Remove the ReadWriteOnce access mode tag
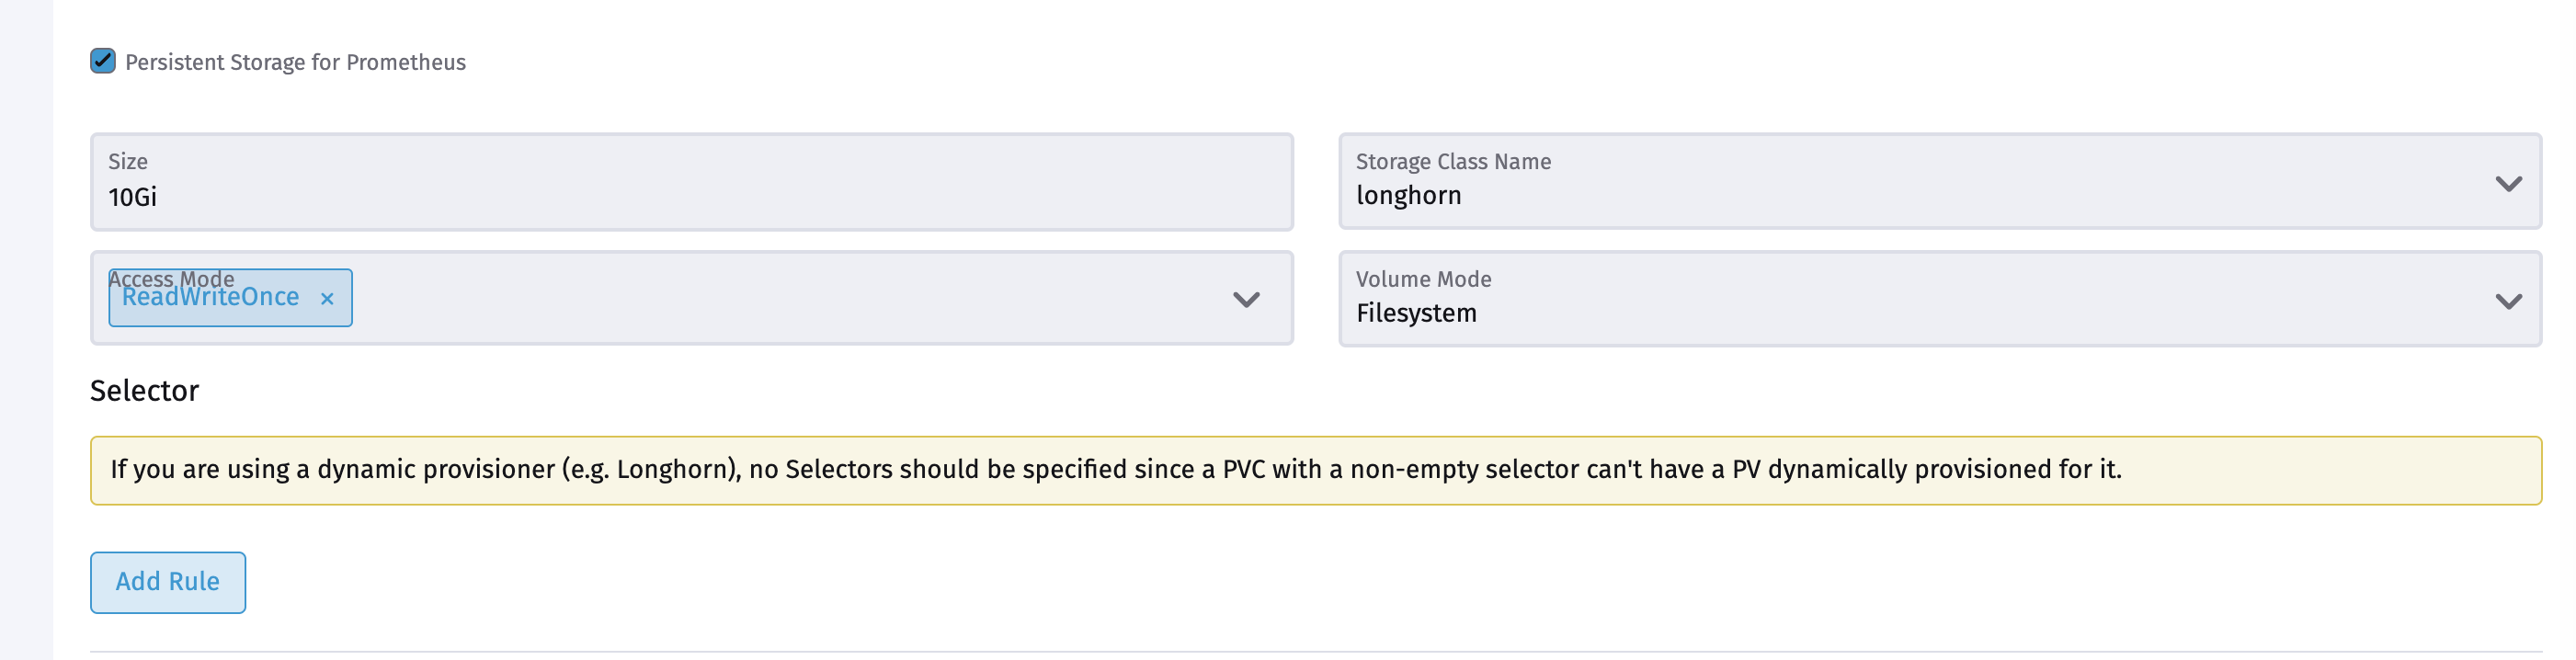The width and height of the screenshot is (2576, 660). (327, 298)
